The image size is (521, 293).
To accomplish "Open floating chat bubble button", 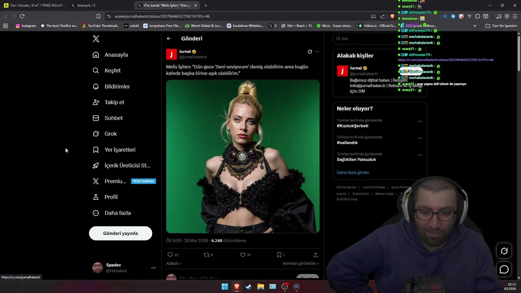I will (x=504, y=269).
